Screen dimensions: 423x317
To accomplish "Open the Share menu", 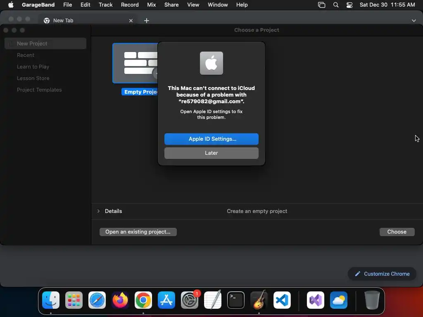I will (x=171, y=5).
